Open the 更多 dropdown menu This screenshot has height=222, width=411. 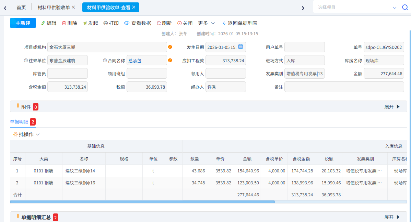[205, 23]
